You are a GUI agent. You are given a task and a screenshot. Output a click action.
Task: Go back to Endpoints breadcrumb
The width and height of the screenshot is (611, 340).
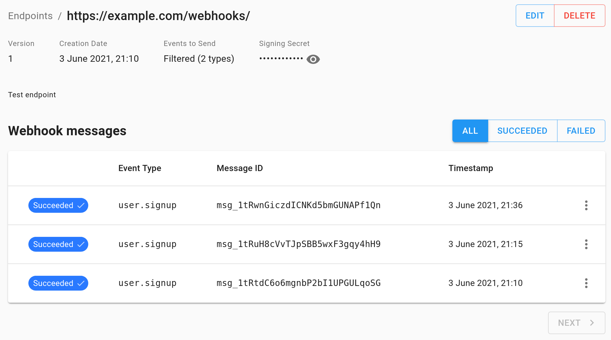tap(30, 16)
